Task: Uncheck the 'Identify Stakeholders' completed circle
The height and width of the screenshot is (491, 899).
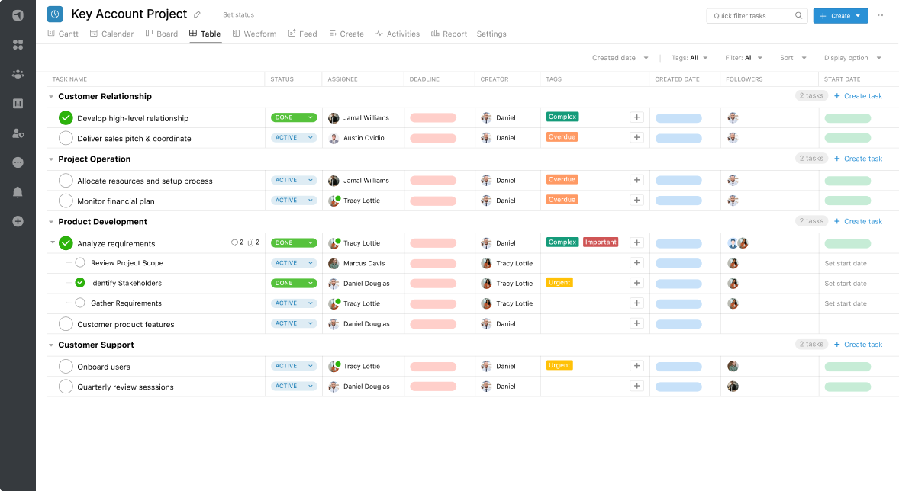Action: click(x=79, y=283)
